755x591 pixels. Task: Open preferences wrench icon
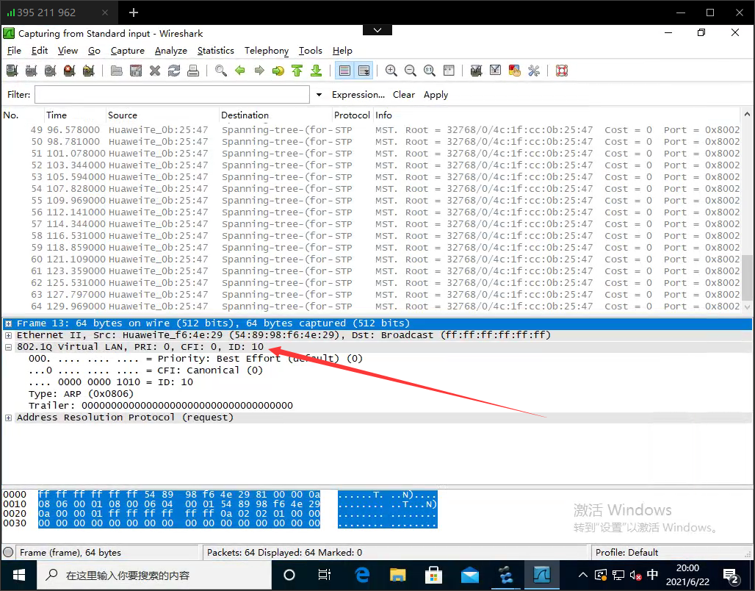[533, 71]
